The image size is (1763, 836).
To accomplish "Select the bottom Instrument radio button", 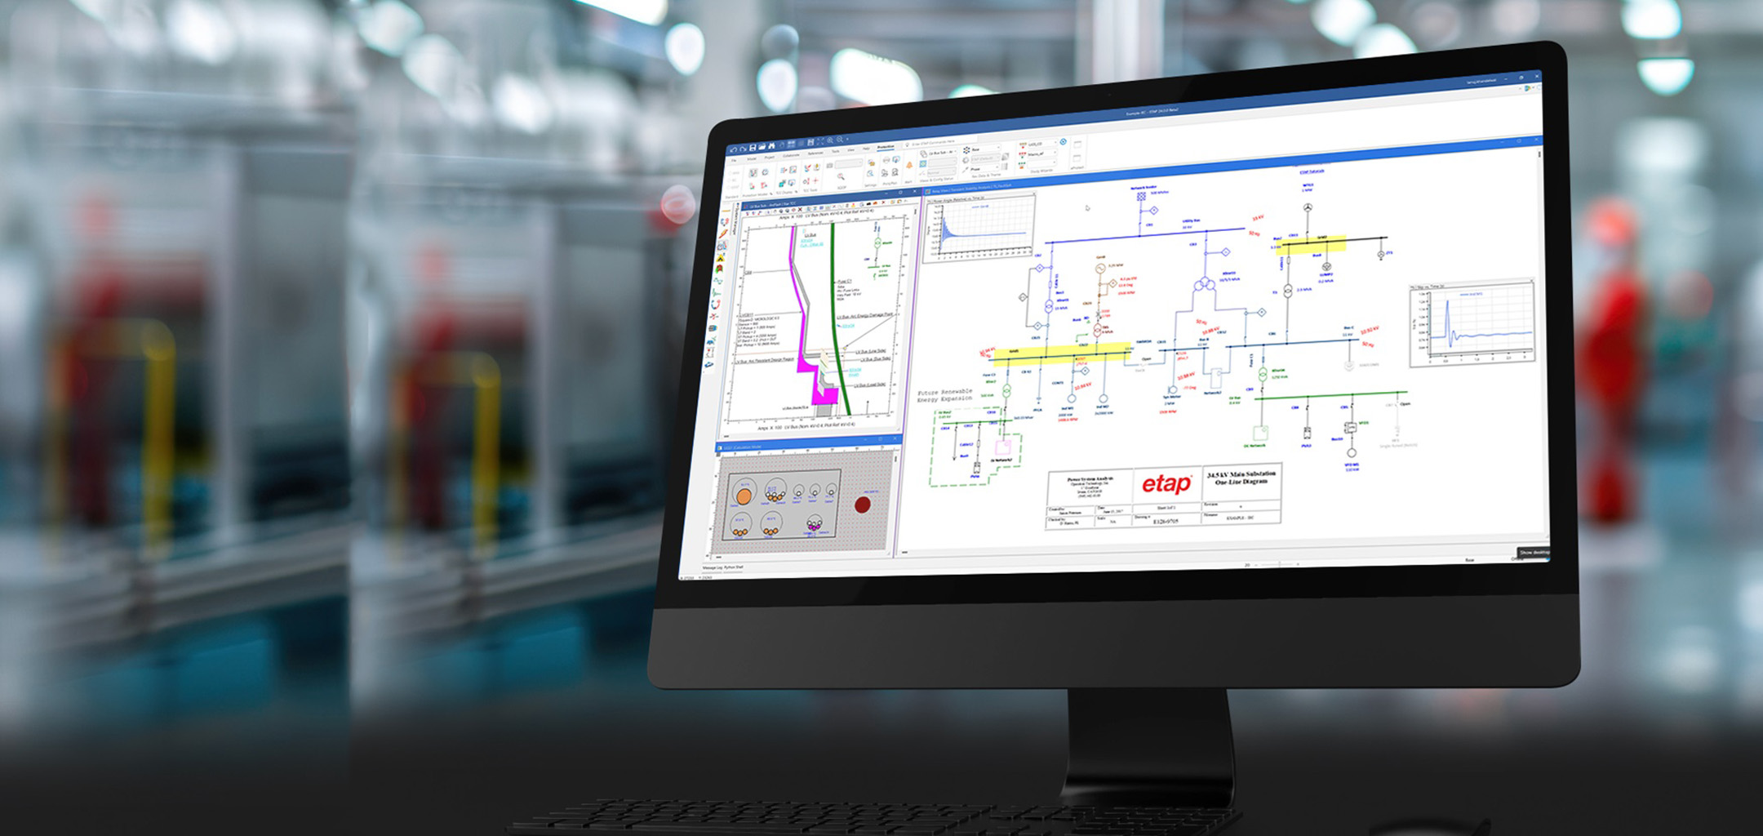I will pos(728,186).
